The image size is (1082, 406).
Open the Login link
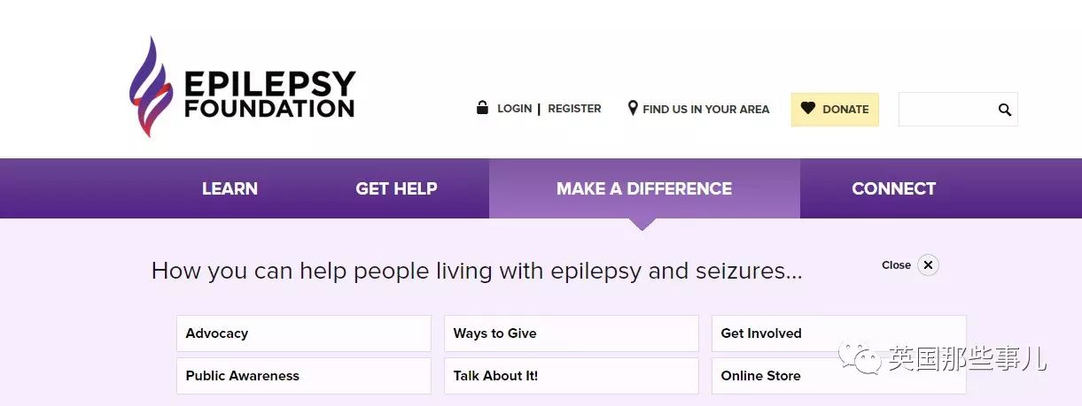514,109
